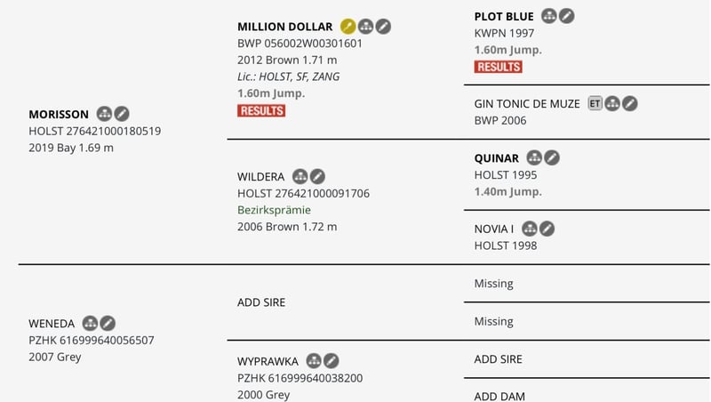
Task: Open pedigree icon next to WENEDA
Action: tap(90, 323)
